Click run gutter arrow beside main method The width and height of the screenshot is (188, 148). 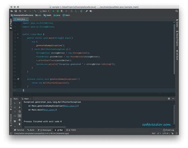(18, 38)
